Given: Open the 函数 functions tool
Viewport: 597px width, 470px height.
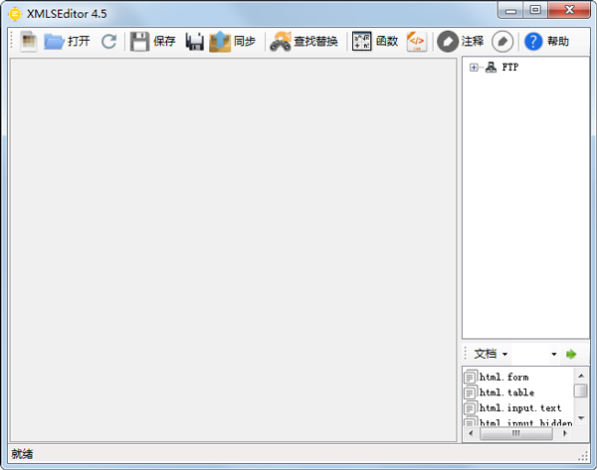Looking at the screenshot, I should point(375,42).
